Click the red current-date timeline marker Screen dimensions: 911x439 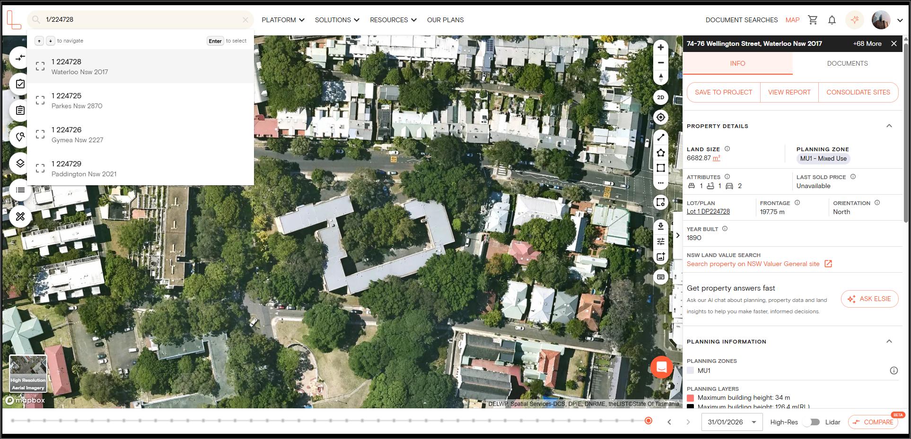coord(648,421)
